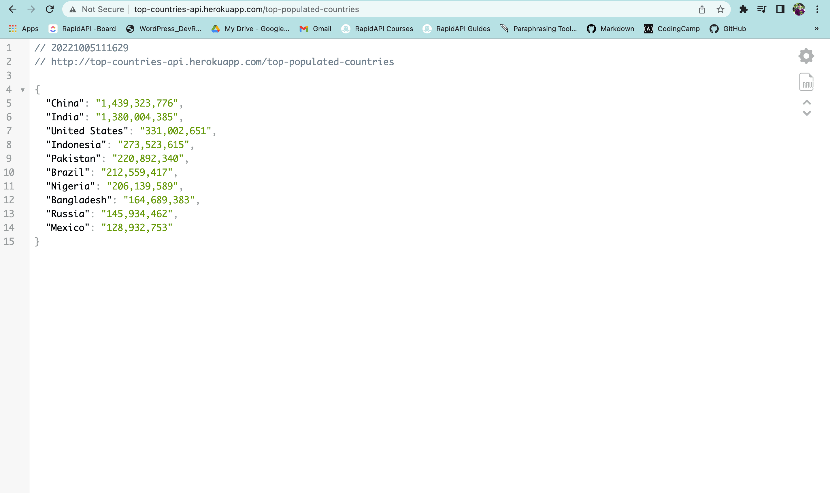The height and width of the screenshot is (493, 830).
Task: Click the value "220,892,340"
Action: tap(148, 158)
